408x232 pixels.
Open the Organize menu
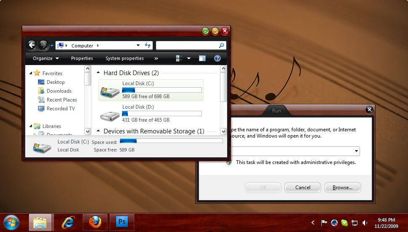(46, 58)
